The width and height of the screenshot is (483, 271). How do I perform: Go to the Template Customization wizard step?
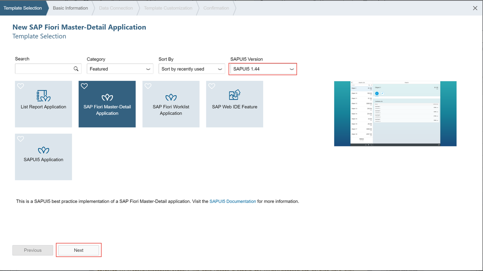pos(168,8)
